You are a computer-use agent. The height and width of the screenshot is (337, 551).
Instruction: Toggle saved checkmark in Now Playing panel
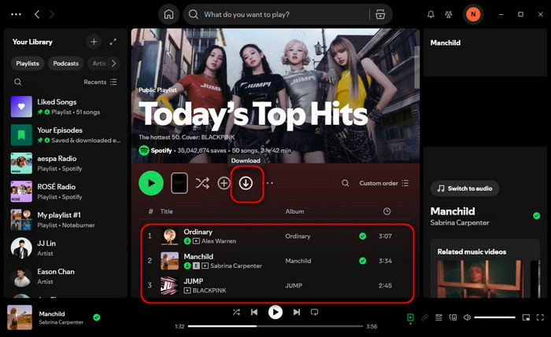537,216
